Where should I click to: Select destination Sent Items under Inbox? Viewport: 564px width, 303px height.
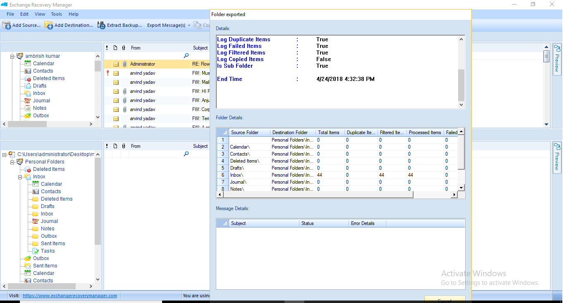pos(53,244)
